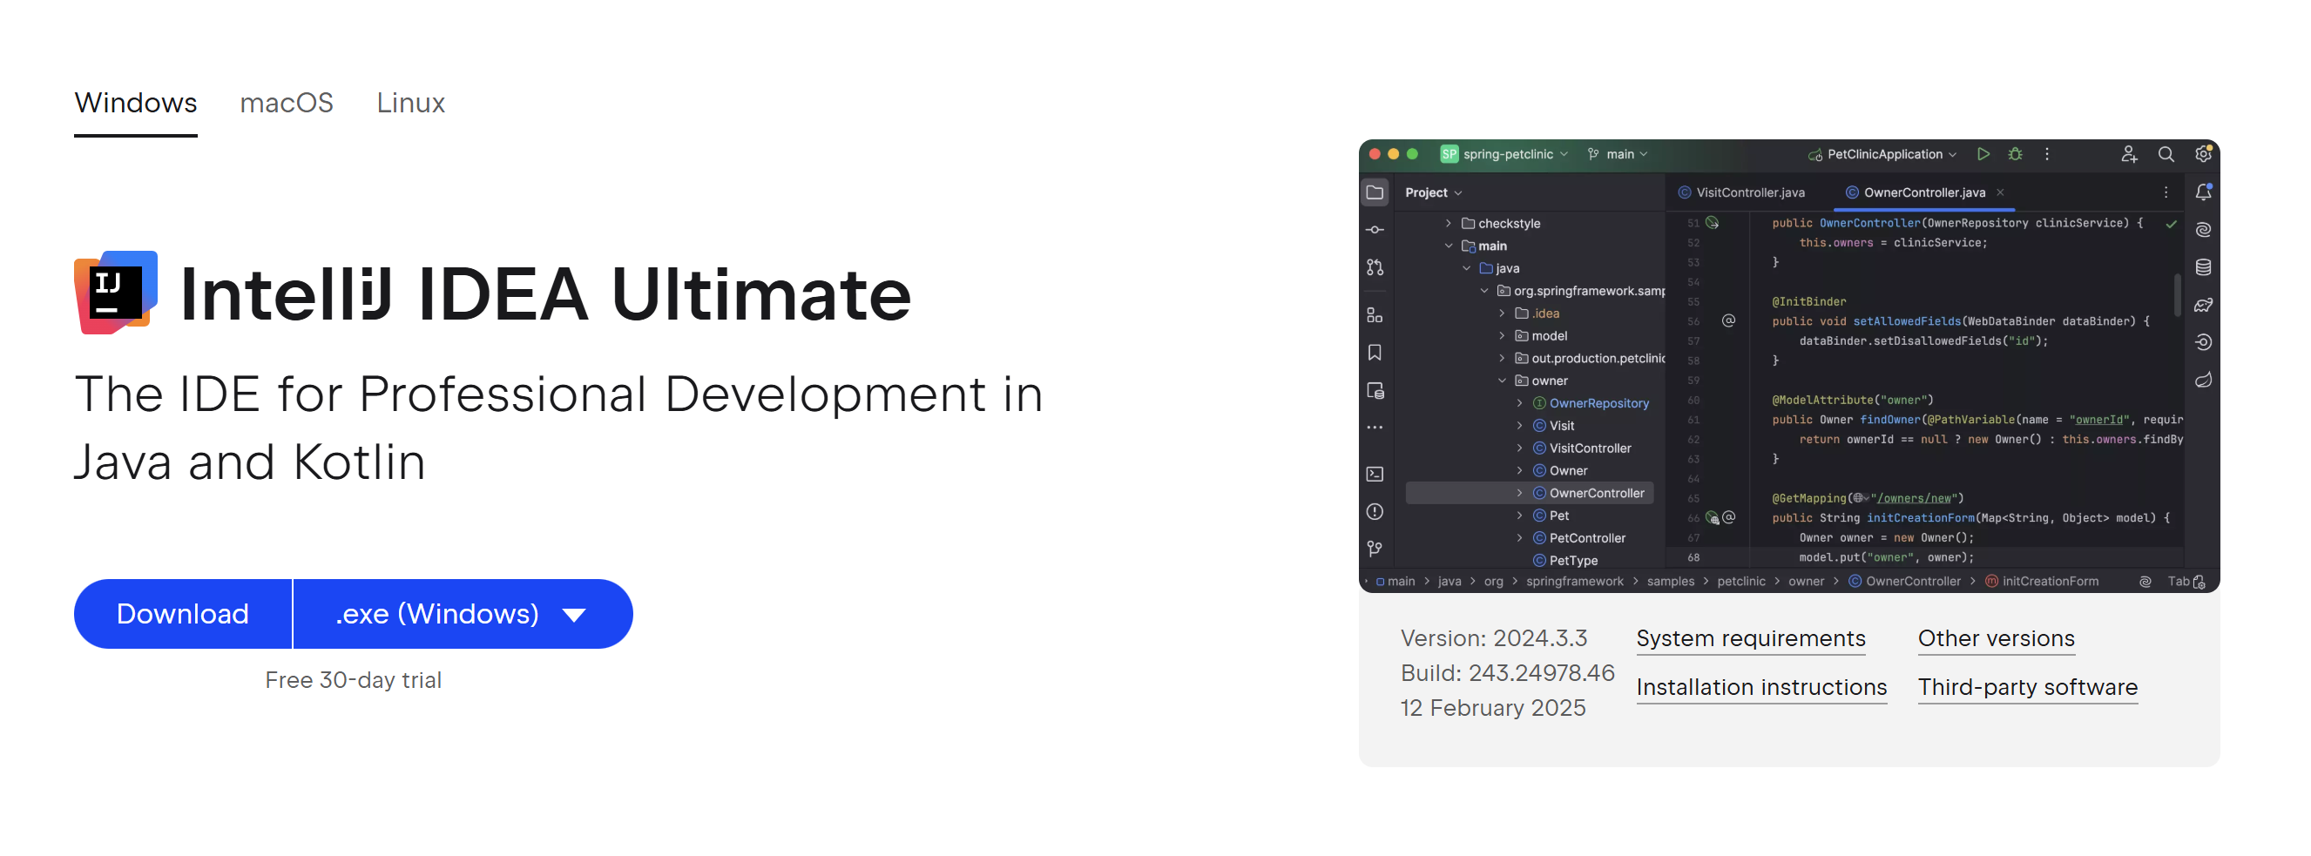Open the Gradle elephant icon in right sidebar
The image size is (2311, 856).
pos(2203,305)
